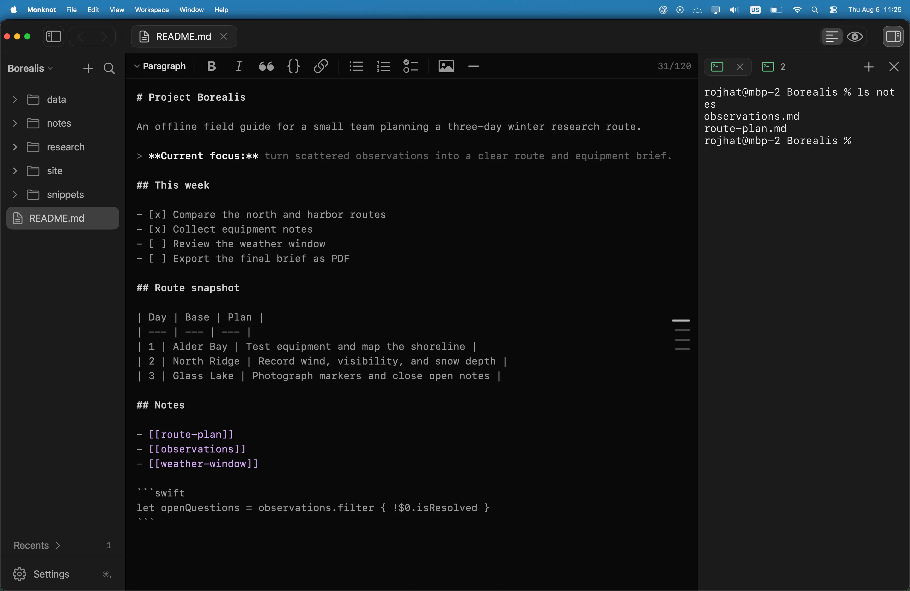Click the terminal prompt line
910x591 pixels.
(777, 141)
